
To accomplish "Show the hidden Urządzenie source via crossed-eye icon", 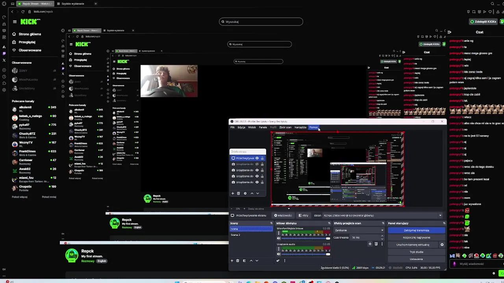I will tap(257, 164).
